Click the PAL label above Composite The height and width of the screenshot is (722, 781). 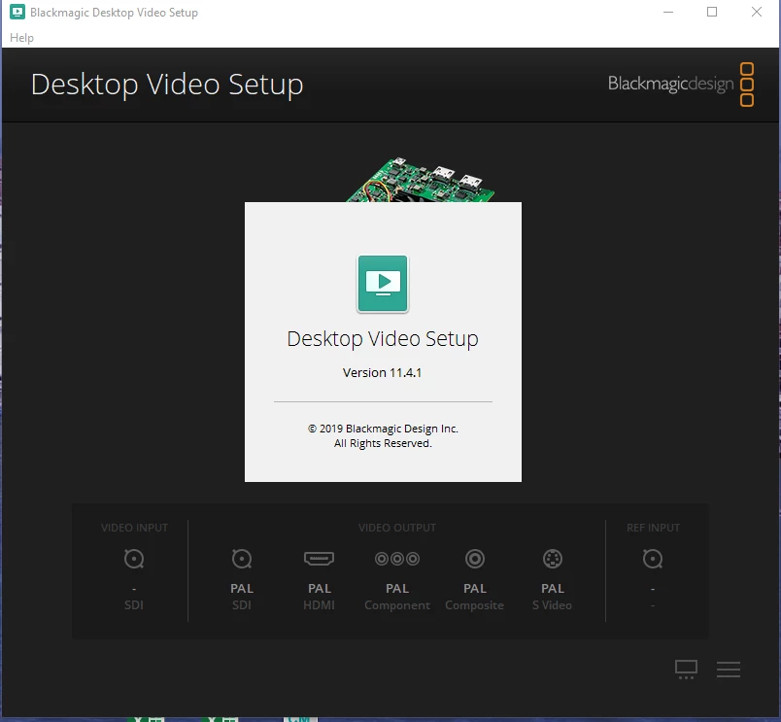[475, 589]
